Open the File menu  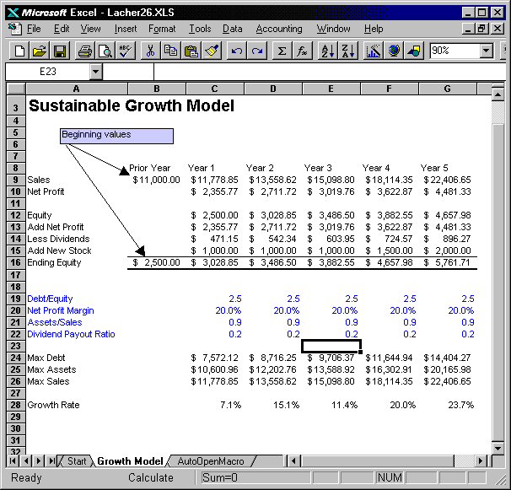click(34, 29)
